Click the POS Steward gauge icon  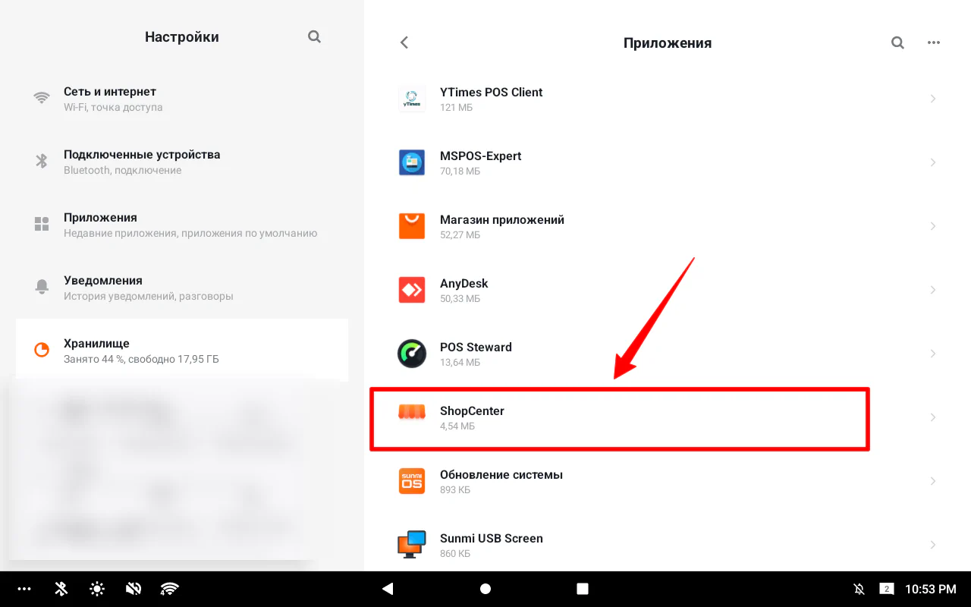coord(412,354)
